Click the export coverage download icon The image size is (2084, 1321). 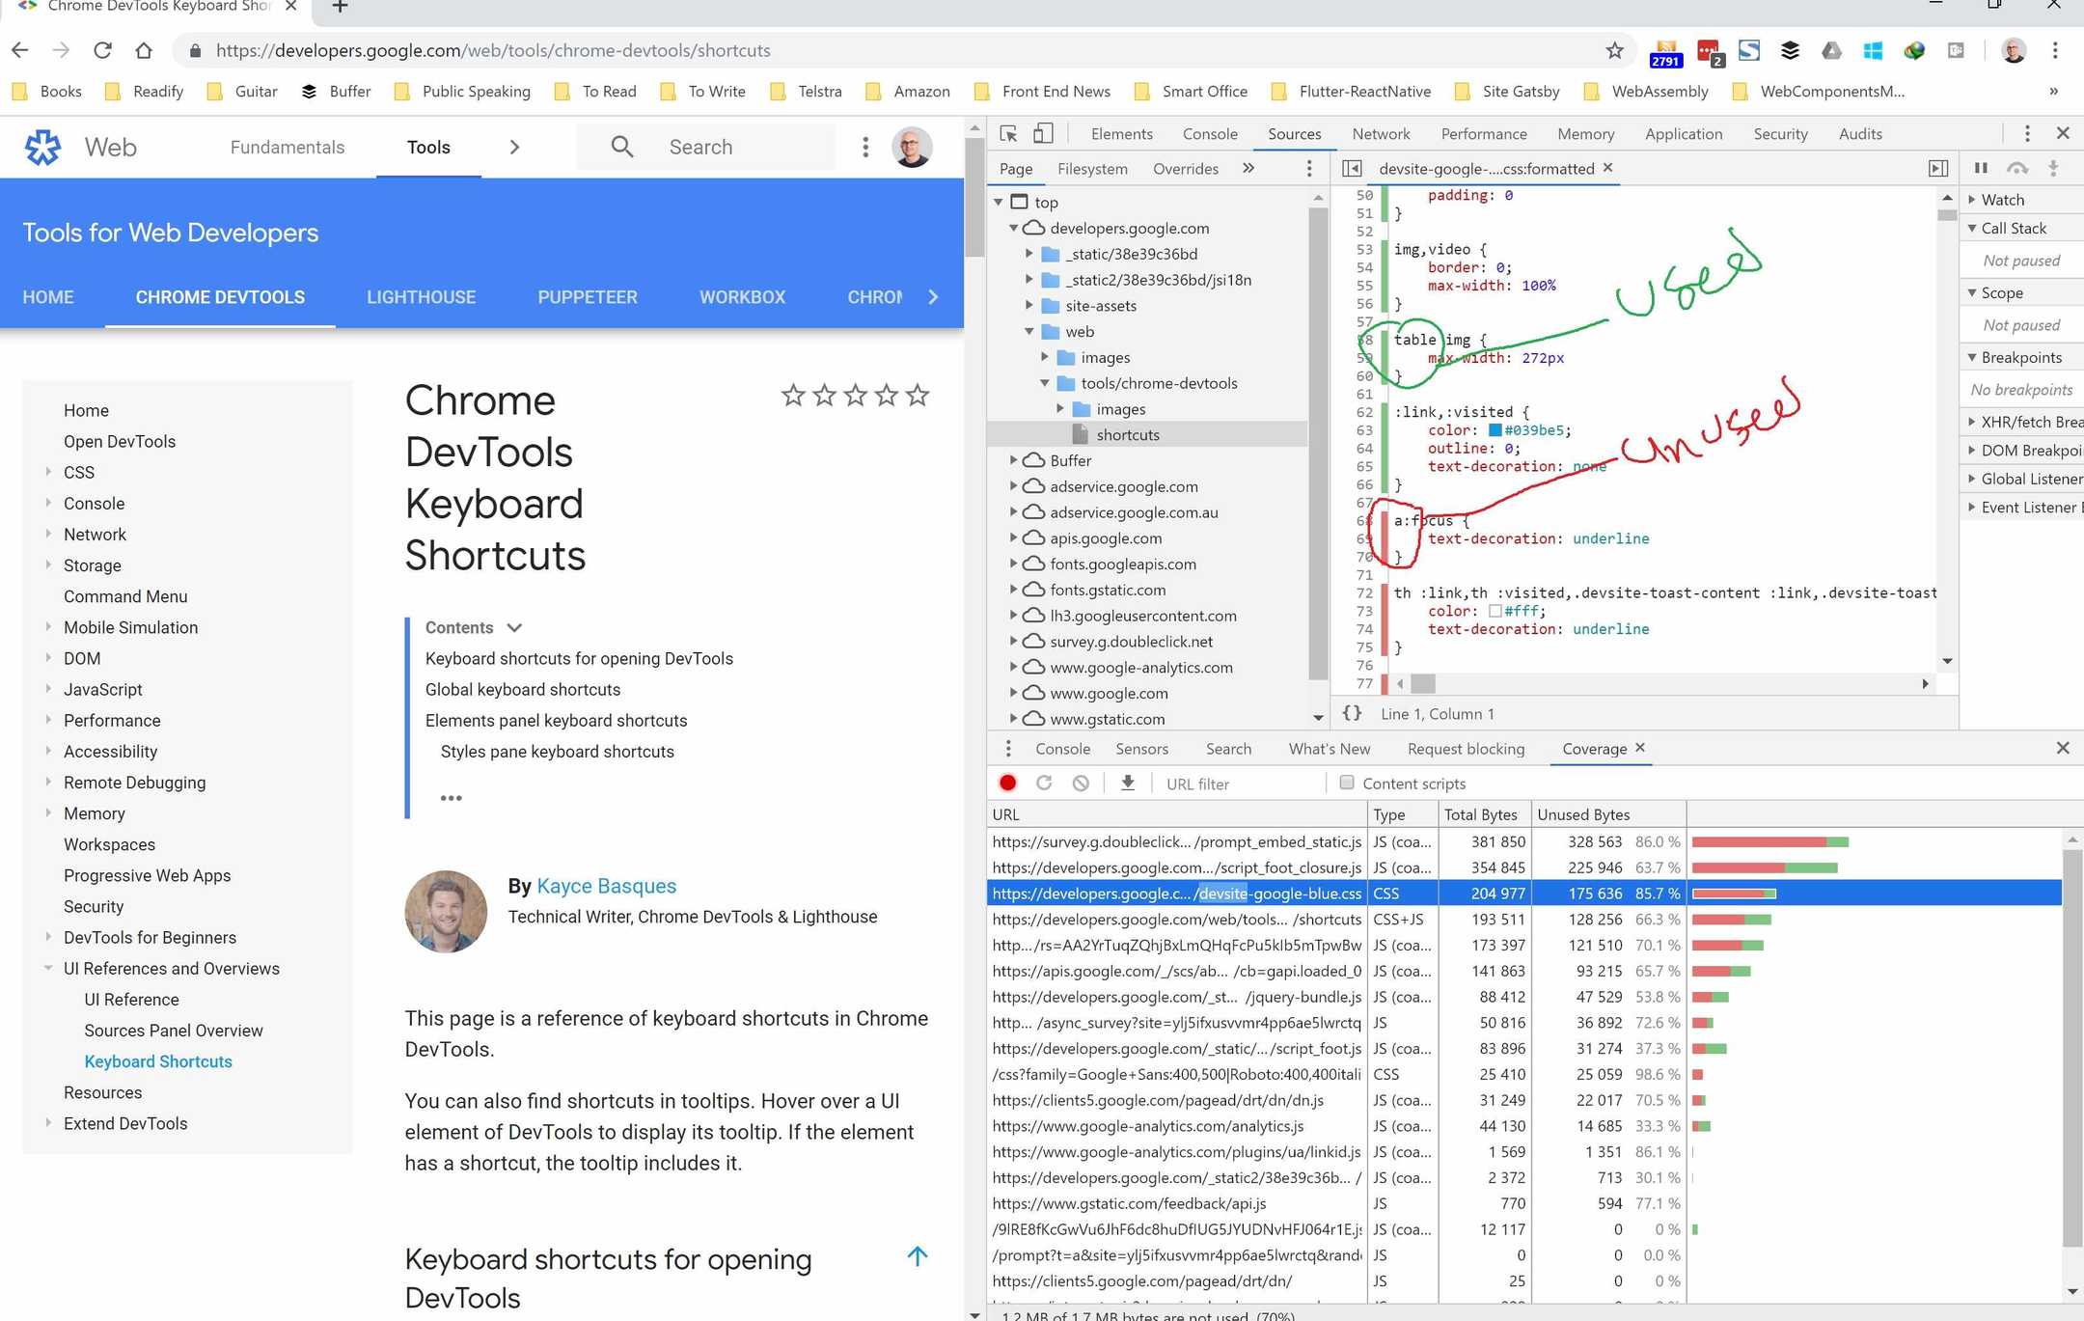pos(1127,784)
